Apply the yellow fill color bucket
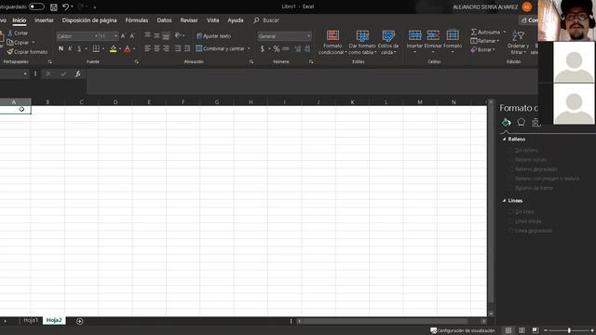 114,48
